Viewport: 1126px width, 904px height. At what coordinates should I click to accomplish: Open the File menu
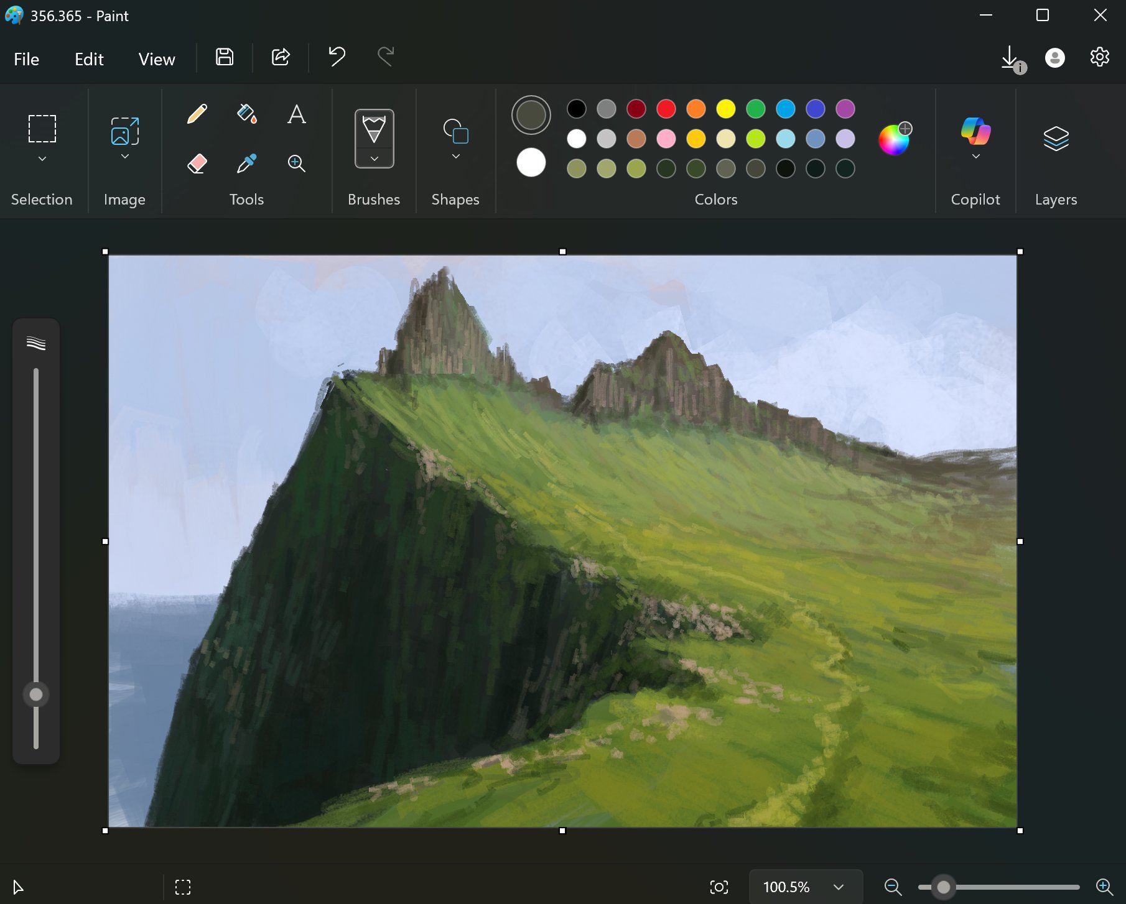pyautogui.click(x=26, y=59)
